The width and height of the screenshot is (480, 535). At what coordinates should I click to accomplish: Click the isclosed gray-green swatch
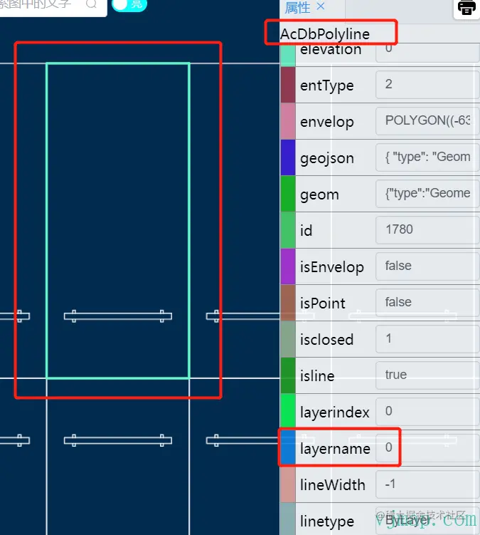288,339
